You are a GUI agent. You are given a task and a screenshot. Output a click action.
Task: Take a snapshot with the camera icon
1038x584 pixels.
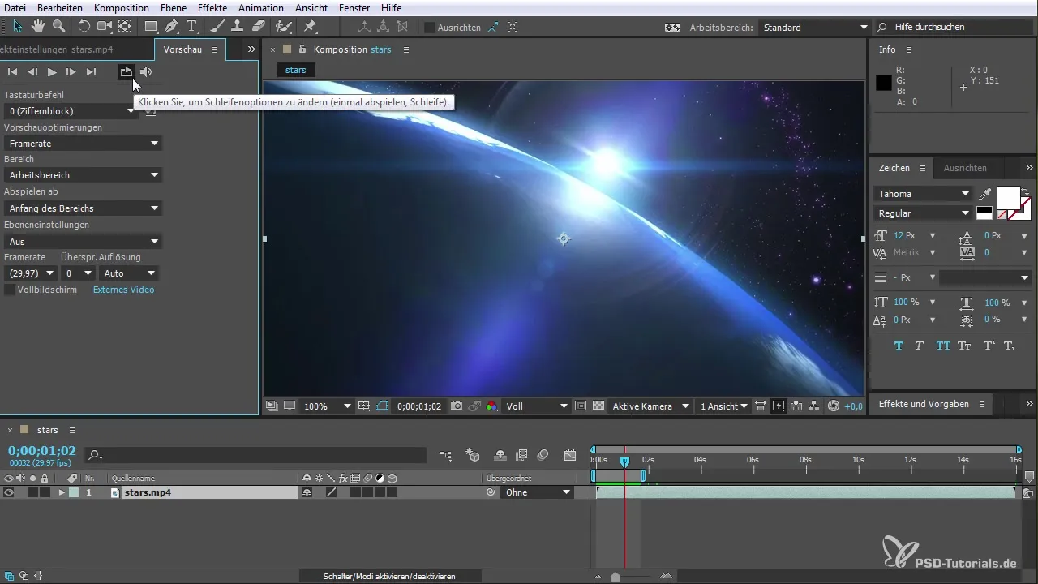click(457, 406)
